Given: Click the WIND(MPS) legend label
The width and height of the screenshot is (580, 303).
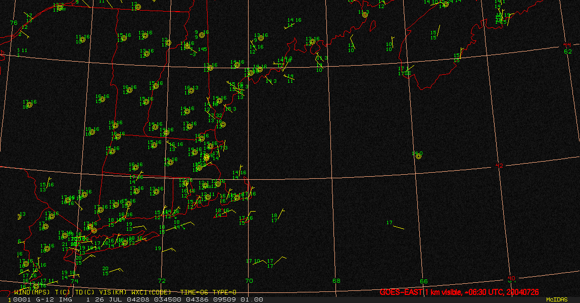Looking at the screenshot, I should click(x=32, y=292).
